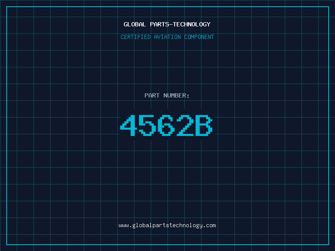Click the PART NUMBER: label
Screen dimensions: 335x251
click(x=167, y=95)
